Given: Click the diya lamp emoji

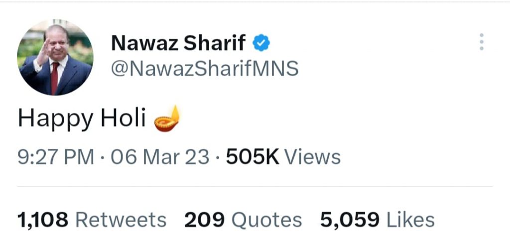Looking at the screenshot, I should click(x=167, y=119).
